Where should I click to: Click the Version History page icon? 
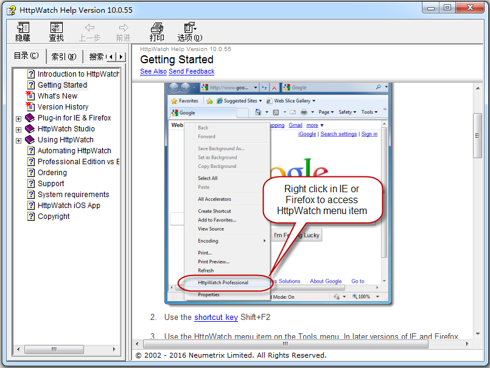[x=31, y=107]
